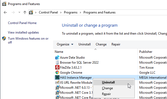Click the IIS URL Rewrite Module icon

point(57,82)
